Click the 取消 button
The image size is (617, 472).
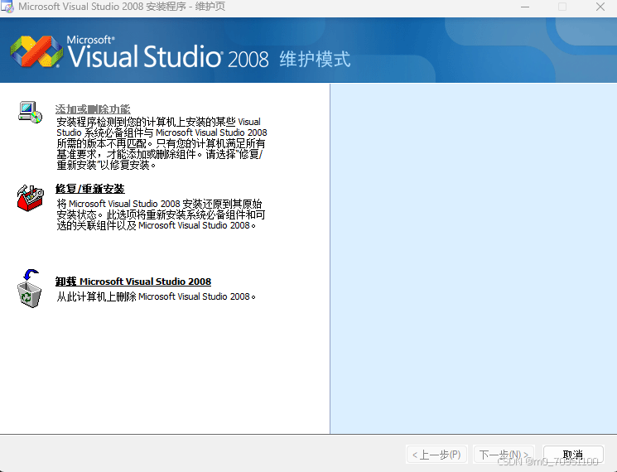(573, 455)
